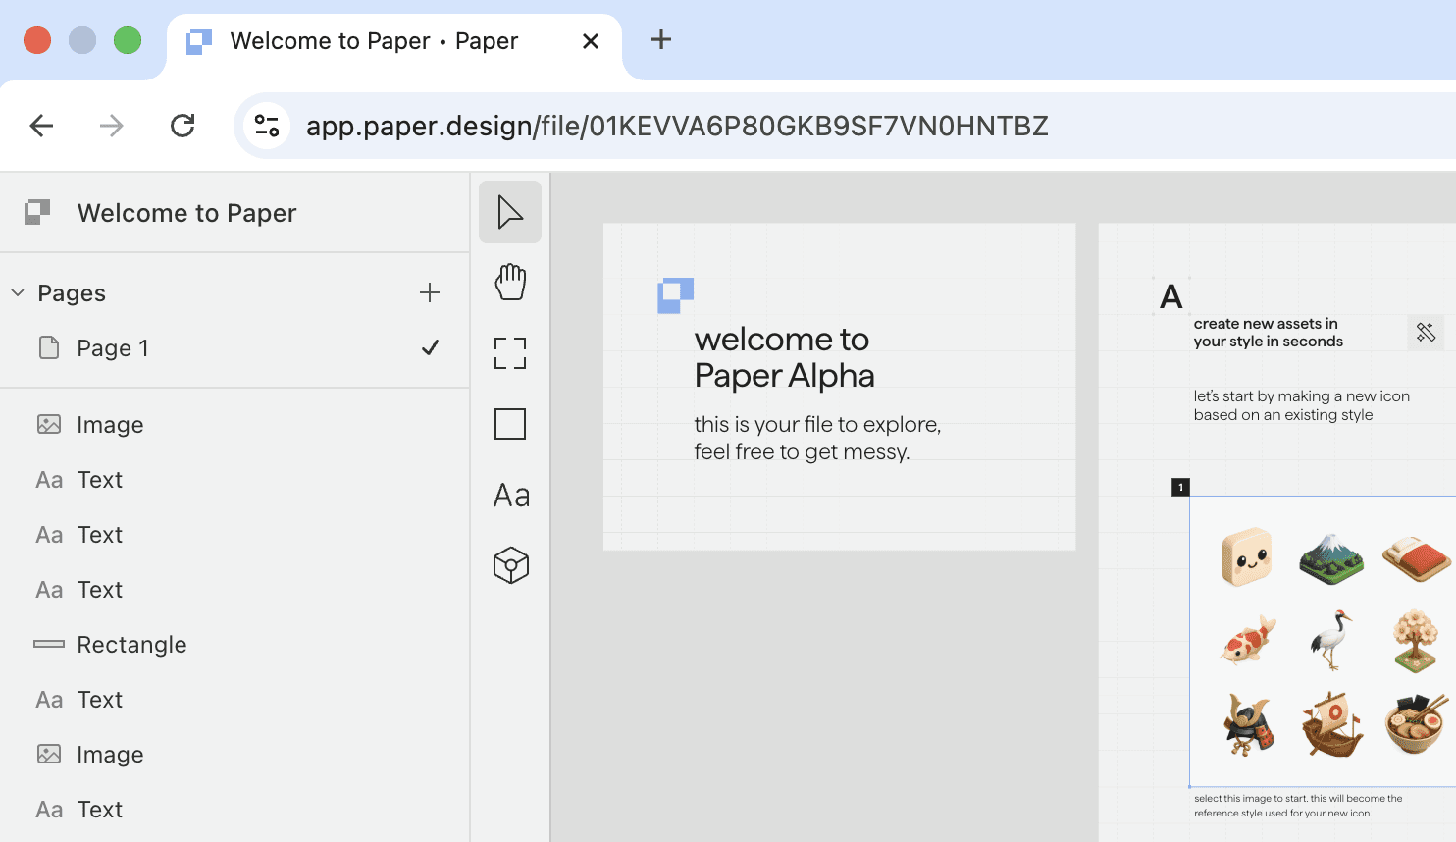Click the cherry blossom tree icon image

click(1415, 640)
